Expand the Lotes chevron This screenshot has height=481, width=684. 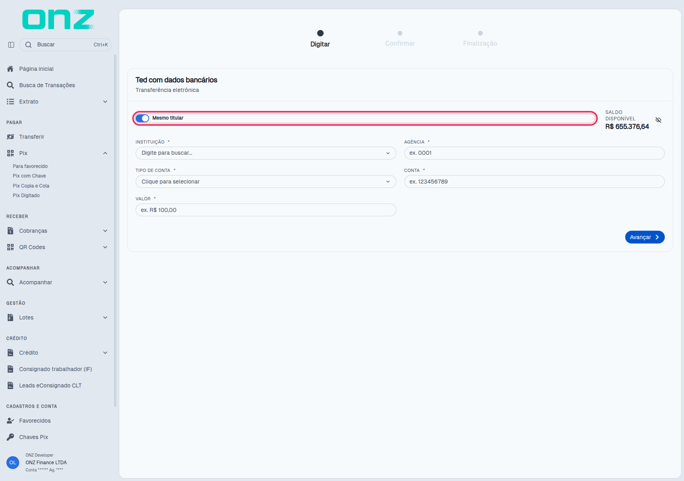pyautogui.click(x=105, y=317)
